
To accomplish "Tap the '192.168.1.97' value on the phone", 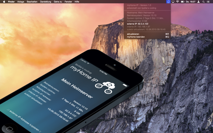I will coord(65,115).
